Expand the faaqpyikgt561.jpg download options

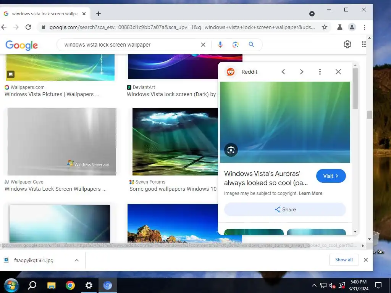[x=77, y=260]
